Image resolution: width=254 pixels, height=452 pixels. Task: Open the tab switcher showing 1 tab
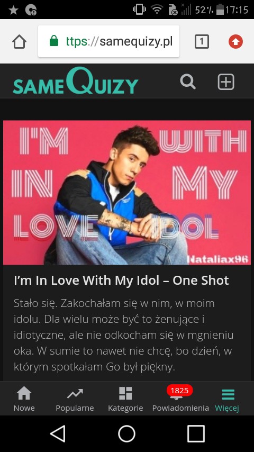pyautogui.click(x=202, y=42)
